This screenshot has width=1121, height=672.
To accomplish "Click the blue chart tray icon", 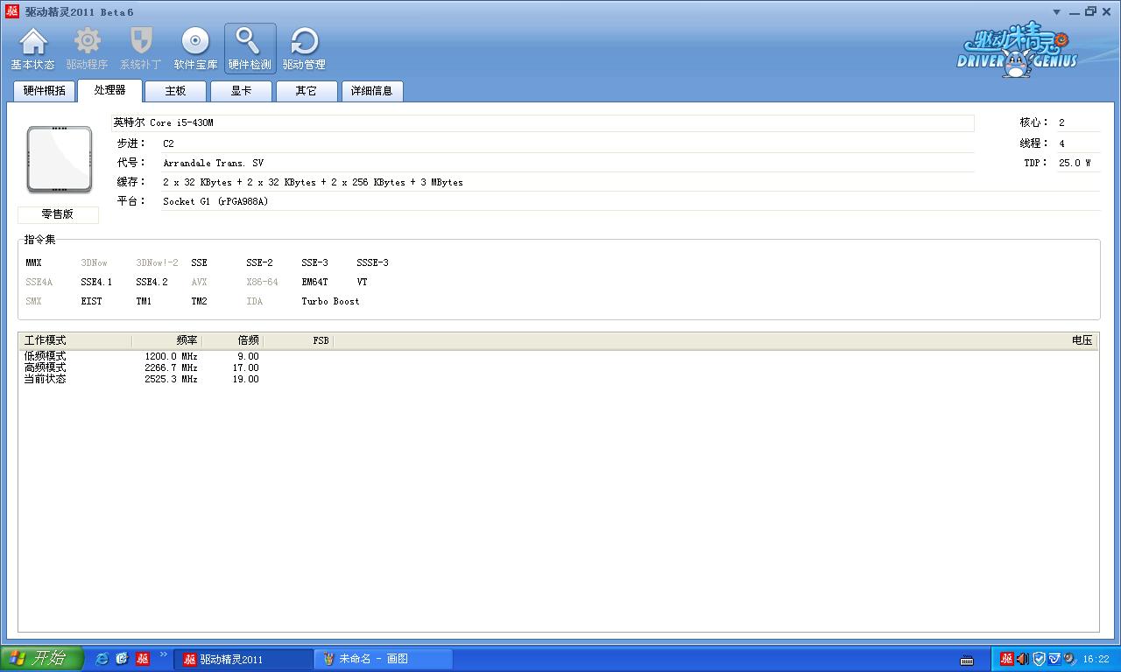I will 1054,659.
